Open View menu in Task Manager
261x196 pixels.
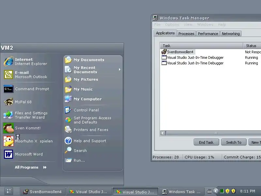pyautogui.click(x=188, y=24)
